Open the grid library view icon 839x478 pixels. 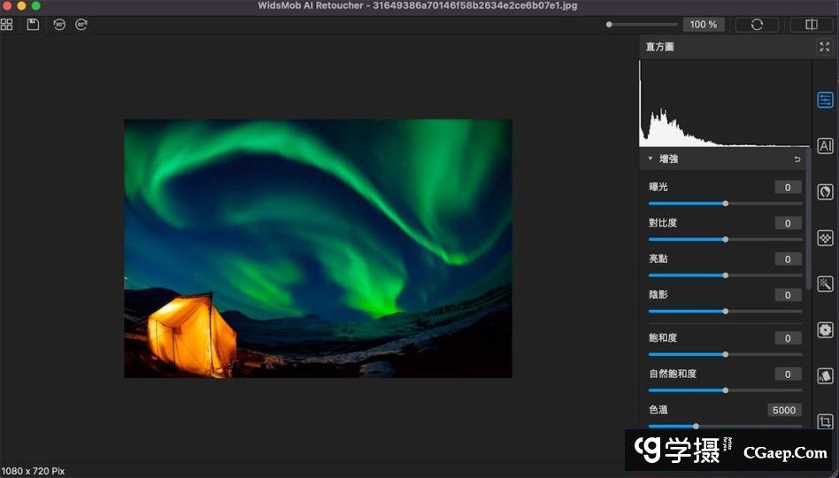[7, 25]
